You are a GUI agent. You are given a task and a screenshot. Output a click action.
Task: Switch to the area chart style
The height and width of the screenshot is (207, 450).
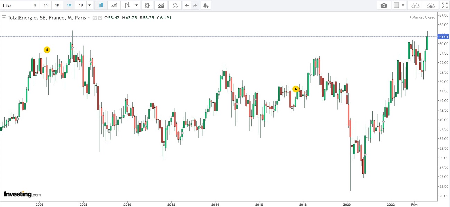point(114,6)
